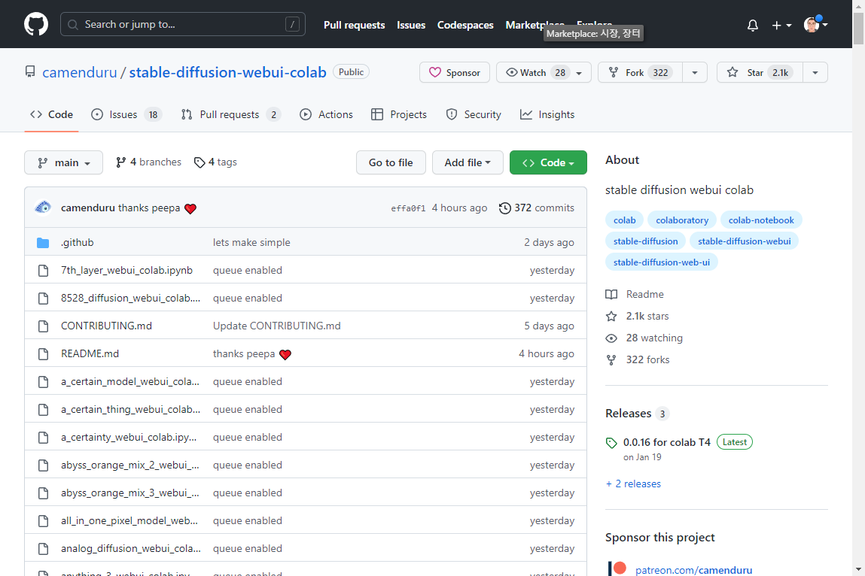
Task: Open the GitHub home logo
Action: [36, 24]
